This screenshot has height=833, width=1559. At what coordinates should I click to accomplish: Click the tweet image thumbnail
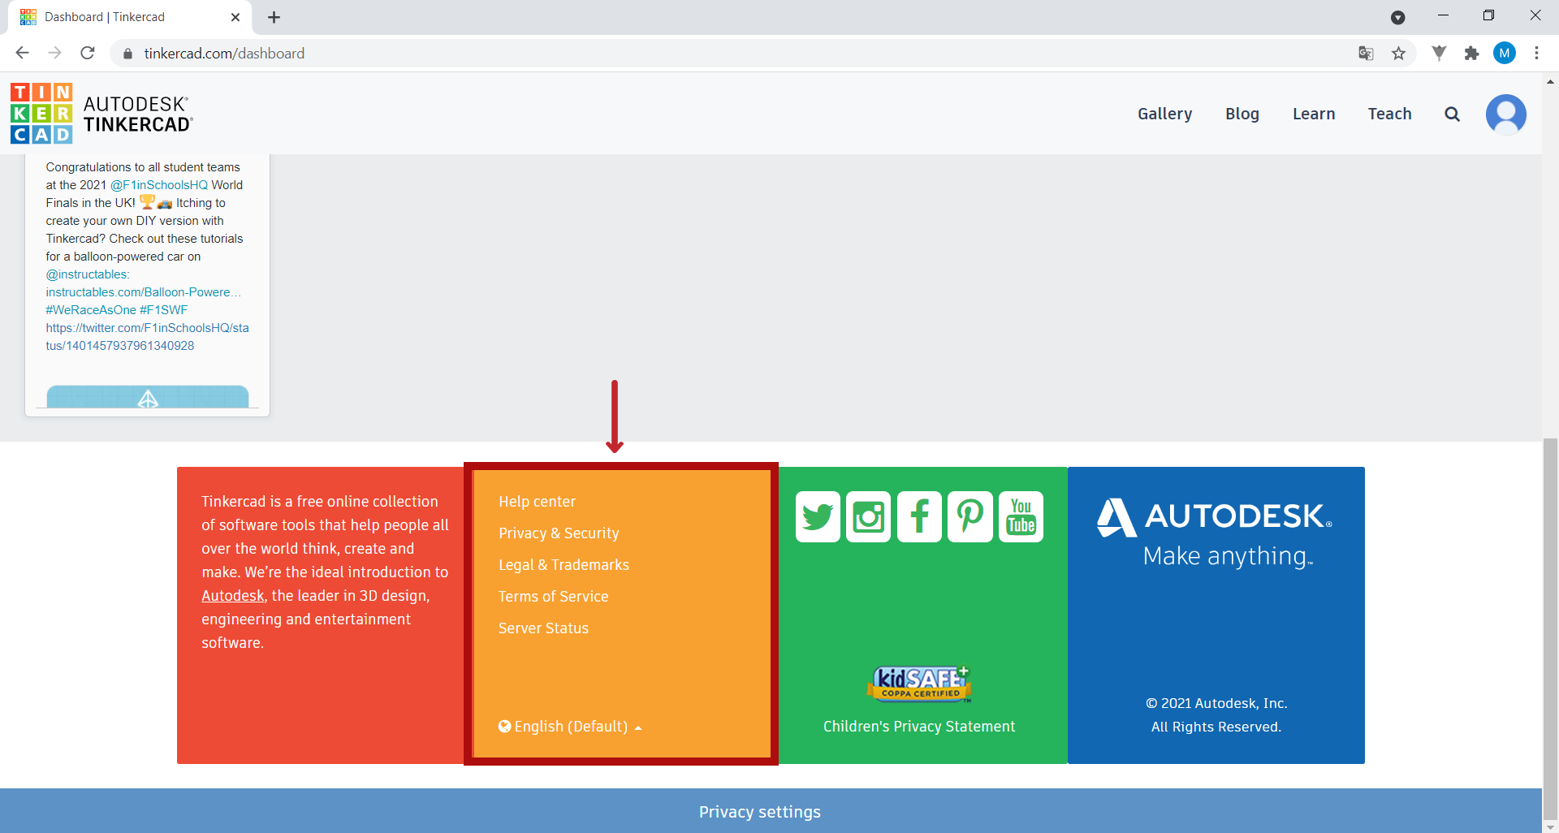coord(148,396)
